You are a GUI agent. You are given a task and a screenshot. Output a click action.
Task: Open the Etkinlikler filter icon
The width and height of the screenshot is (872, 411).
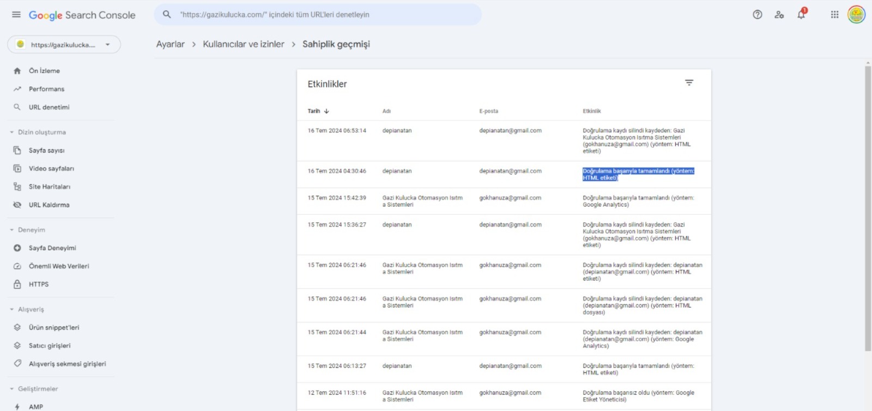[x=689, y=83]
